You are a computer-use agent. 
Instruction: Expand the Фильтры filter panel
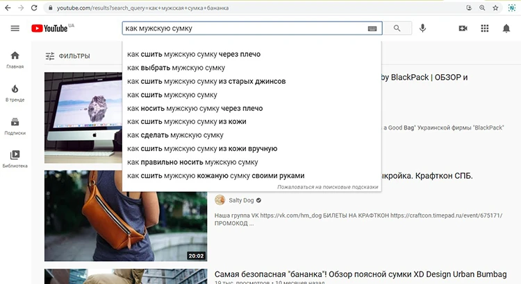point(67,56)
